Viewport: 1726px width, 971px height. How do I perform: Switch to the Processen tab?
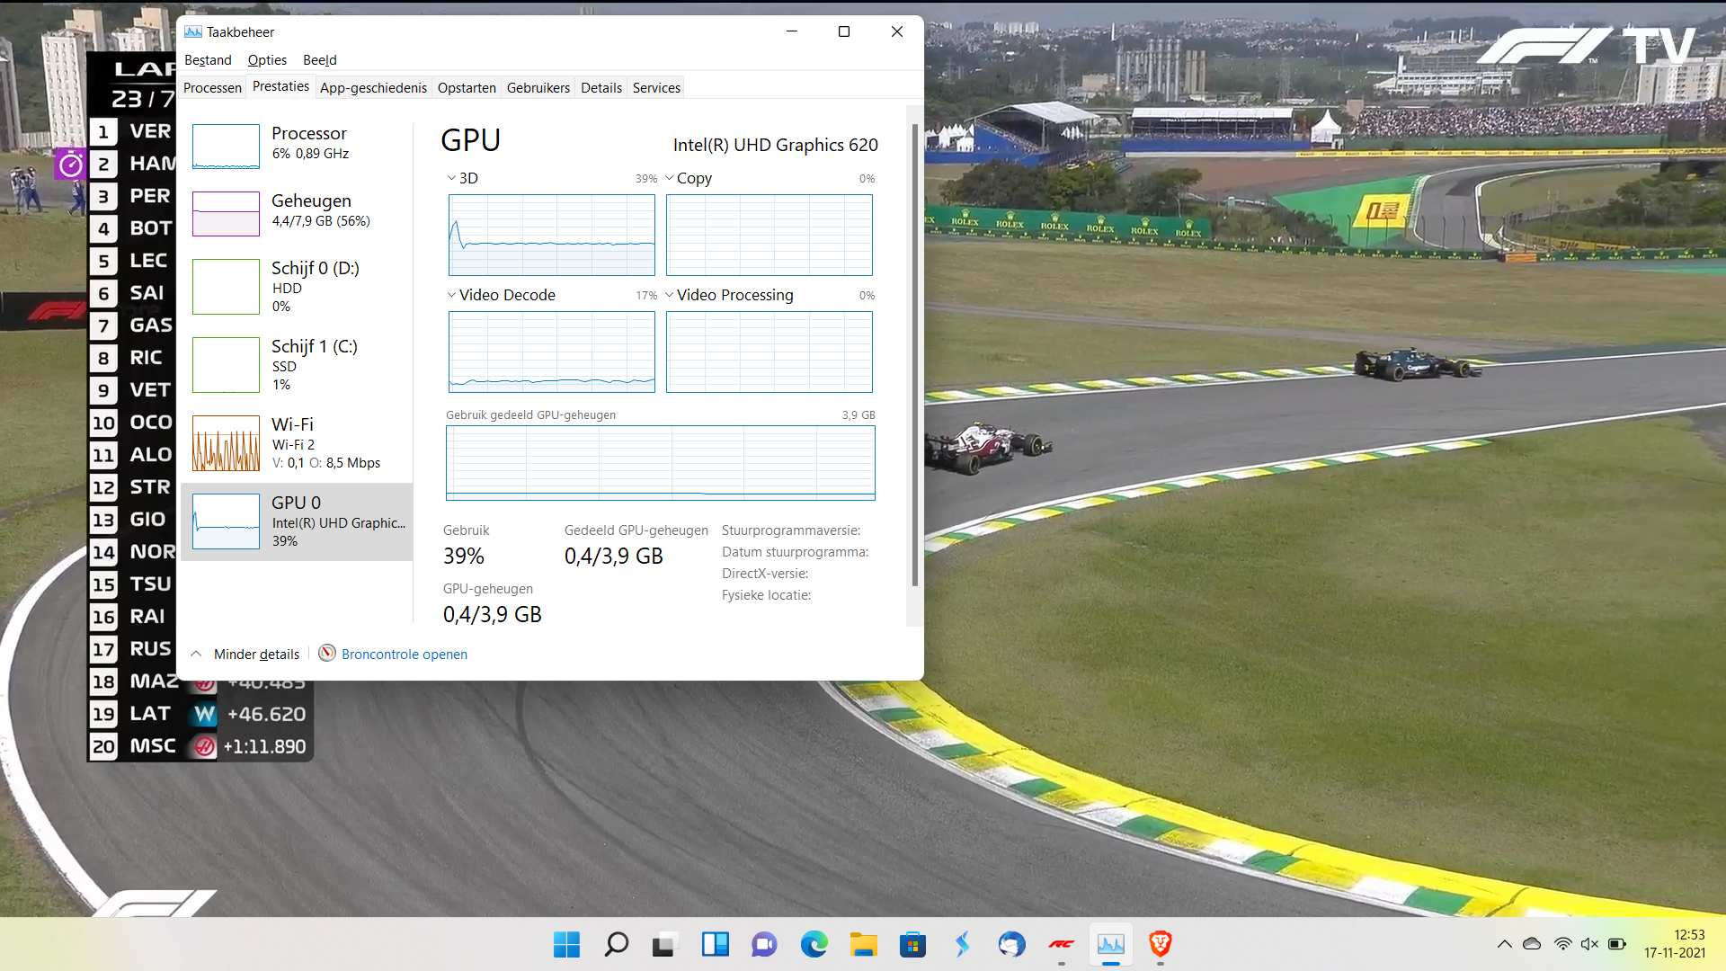[212, 87]
